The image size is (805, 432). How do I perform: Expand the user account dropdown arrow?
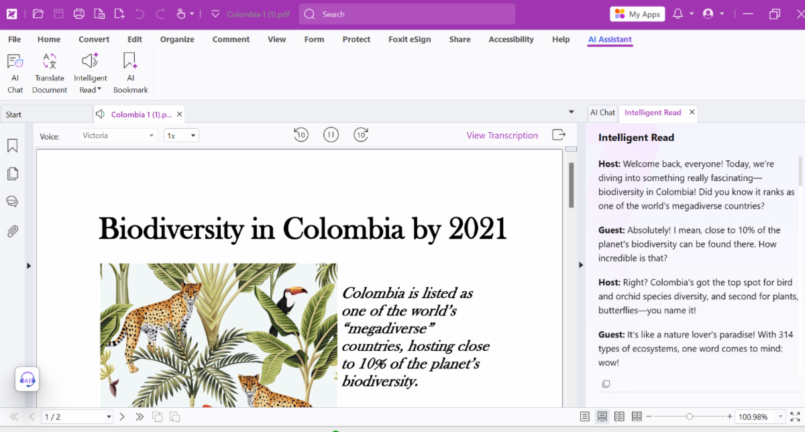[722, 14]
